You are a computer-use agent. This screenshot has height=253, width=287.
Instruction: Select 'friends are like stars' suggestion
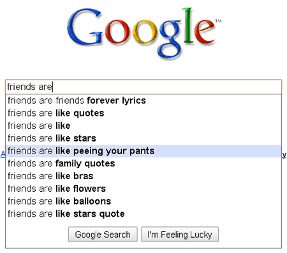[x=143, y=138]
